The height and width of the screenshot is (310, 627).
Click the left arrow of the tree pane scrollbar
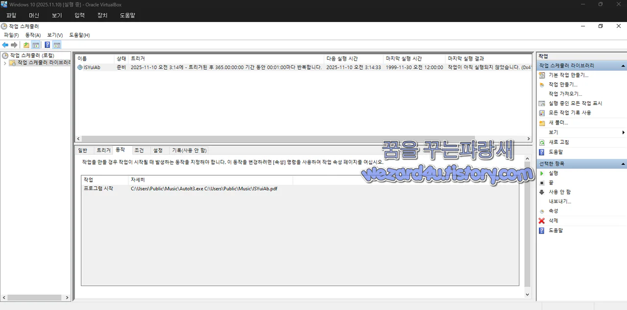[x=4, y=297]
